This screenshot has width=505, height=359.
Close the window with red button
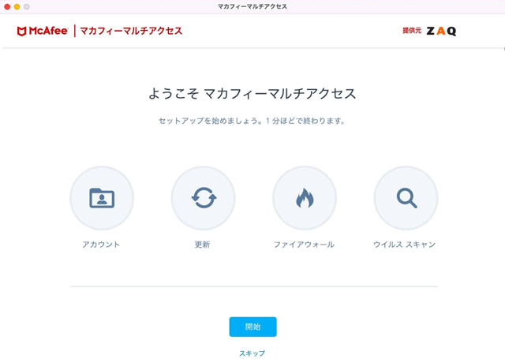[7, 7]
